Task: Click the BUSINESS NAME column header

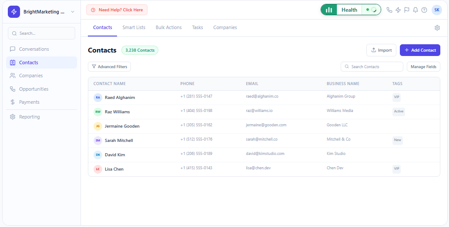Action: pos(343,84)
